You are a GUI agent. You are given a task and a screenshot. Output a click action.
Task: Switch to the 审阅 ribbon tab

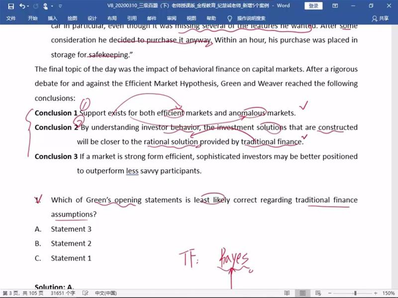coord(172,18)
